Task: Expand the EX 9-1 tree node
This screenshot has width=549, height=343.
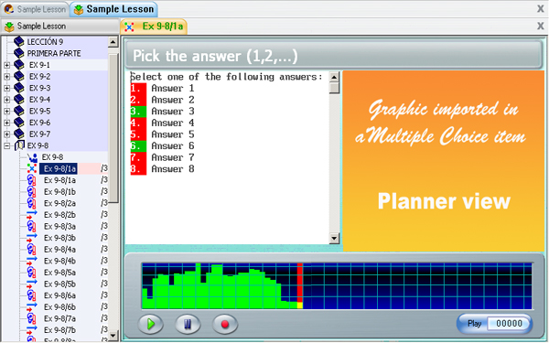Action: 6,65
